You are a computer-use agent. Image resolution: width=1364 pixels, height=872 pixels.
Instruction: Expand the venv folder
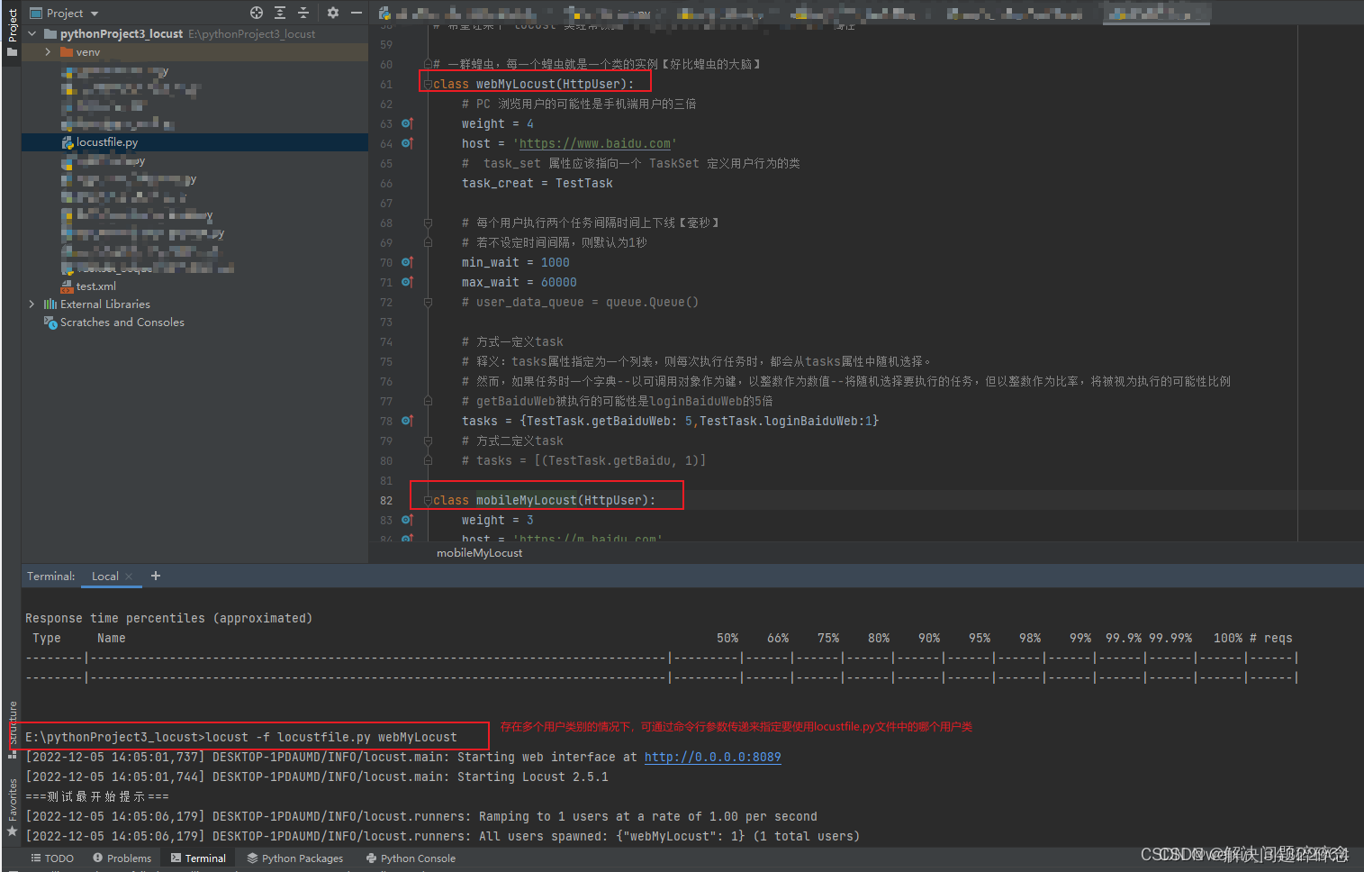click(48, 52)
